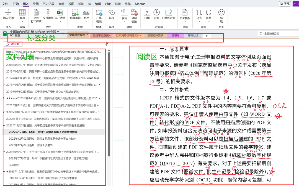Open the 文件 (File) menu
This screenshot has width=299, height=186.
click(x=5, y=4)
